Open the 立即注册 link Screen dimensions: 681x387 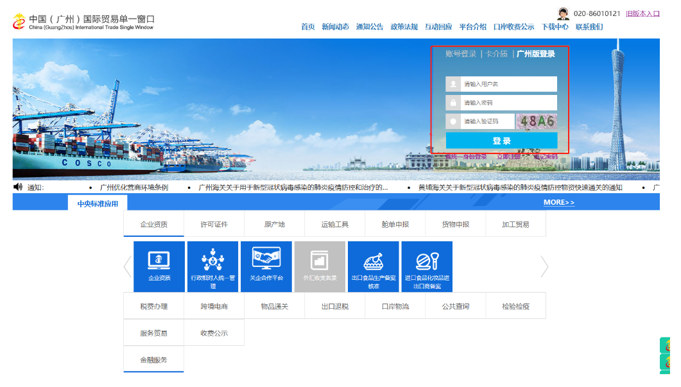508,157
